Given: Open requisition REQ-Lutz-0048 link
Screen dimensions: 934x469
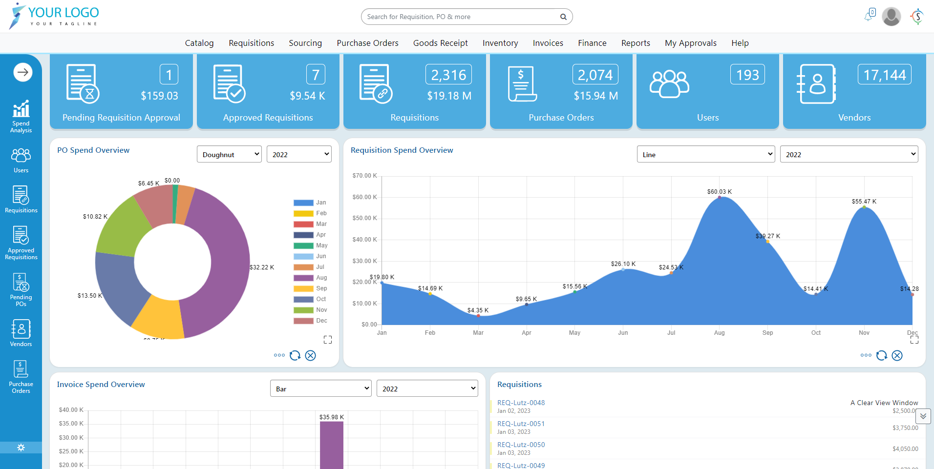Looking at the screenshot, I should (x=521, y=403).
